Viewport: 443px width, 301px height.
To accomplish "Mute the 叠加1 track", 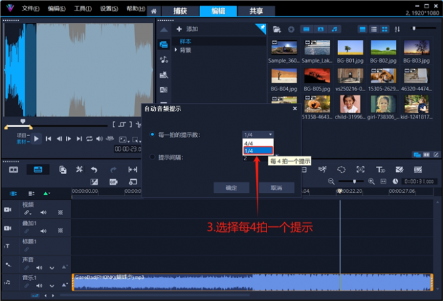I will (x=43, y=231).
